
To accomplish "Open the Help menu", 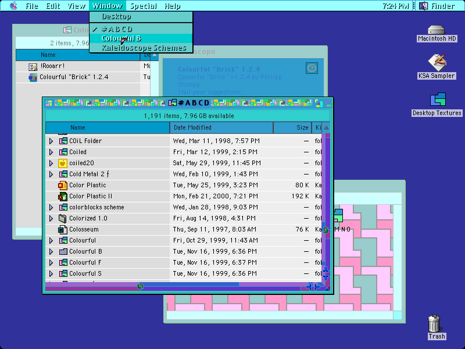I will [x=172, y=6].
